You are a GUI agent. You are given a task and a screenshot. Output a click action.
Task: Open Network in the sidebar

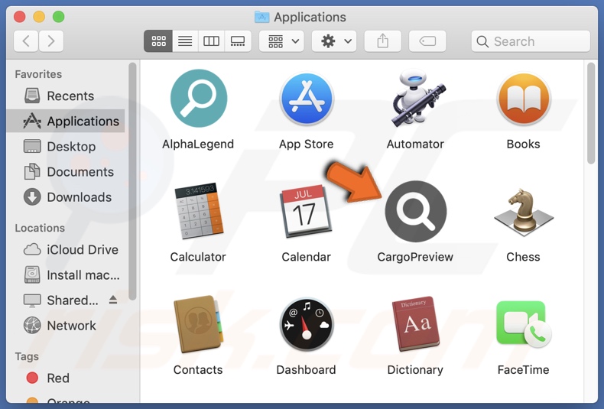pos(66,326)
